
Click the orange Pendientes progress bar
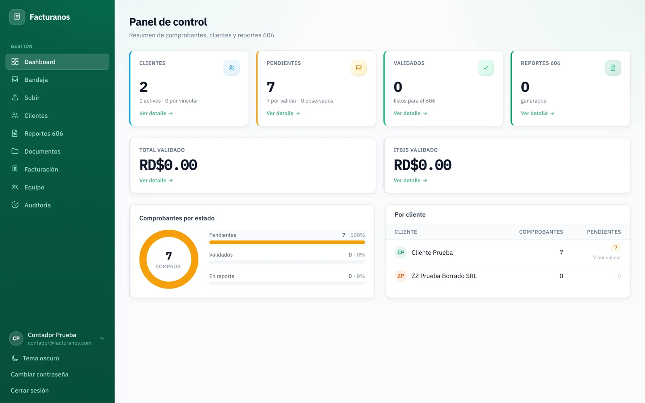(x=287, y=242)
